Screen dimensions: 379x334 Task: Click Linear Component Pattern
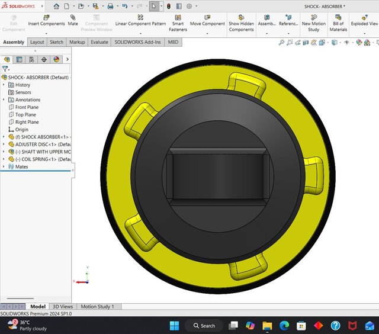(x=140, y=21)
